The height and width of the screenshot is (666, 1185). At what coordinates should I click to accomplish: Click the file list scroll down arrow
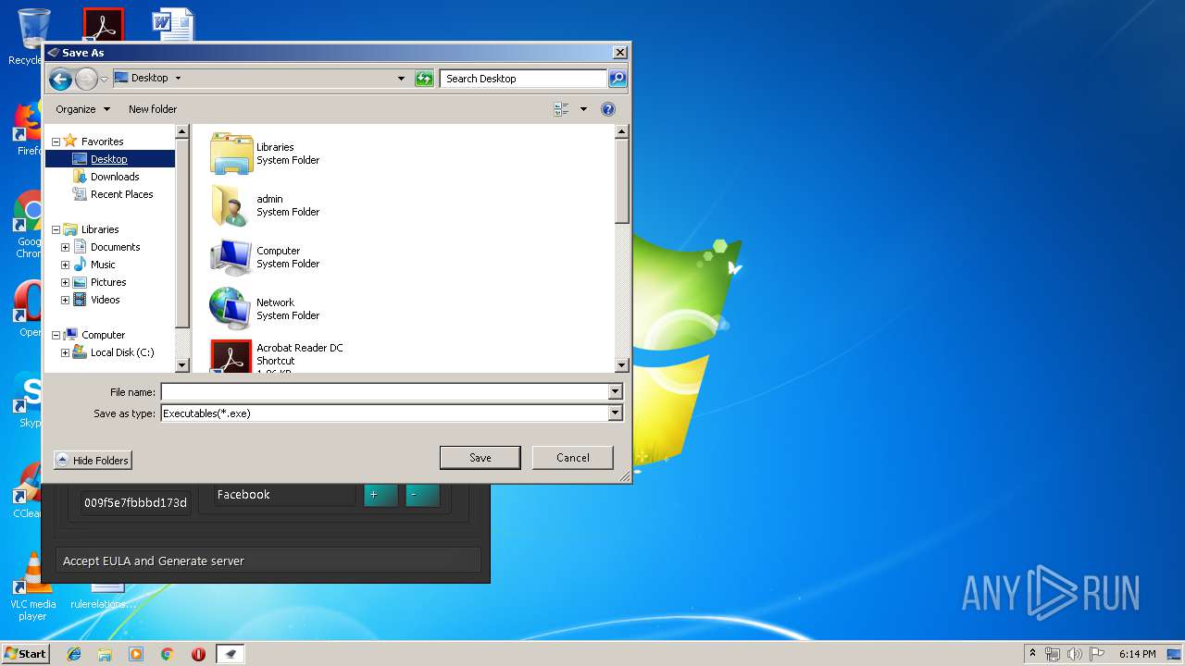[x=622, y=365]
